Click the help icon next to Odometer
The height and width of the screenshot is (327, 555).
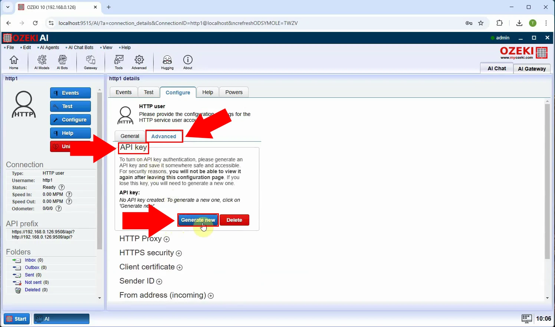[59, 208]
